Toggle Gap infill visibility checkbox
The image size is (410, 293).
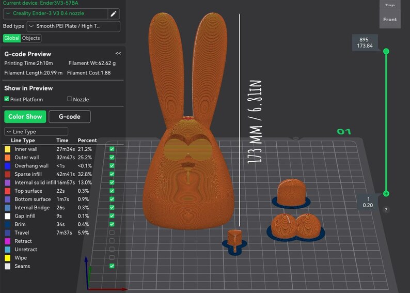click(112, 216)
